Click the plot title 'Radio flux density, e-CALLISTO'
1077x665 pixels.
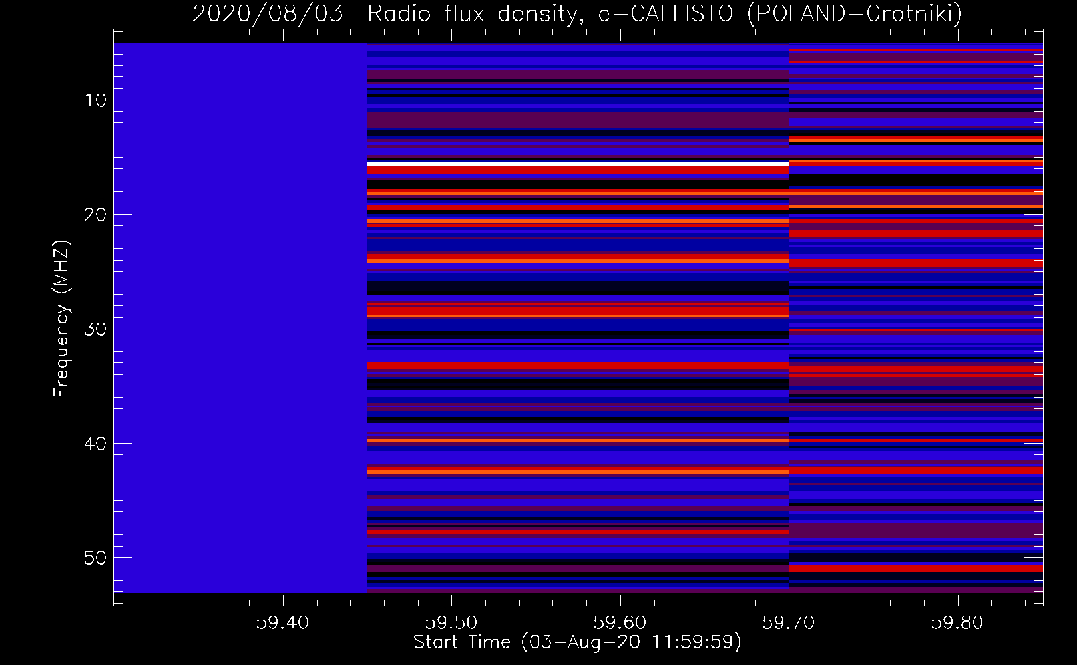click(550, 13)
